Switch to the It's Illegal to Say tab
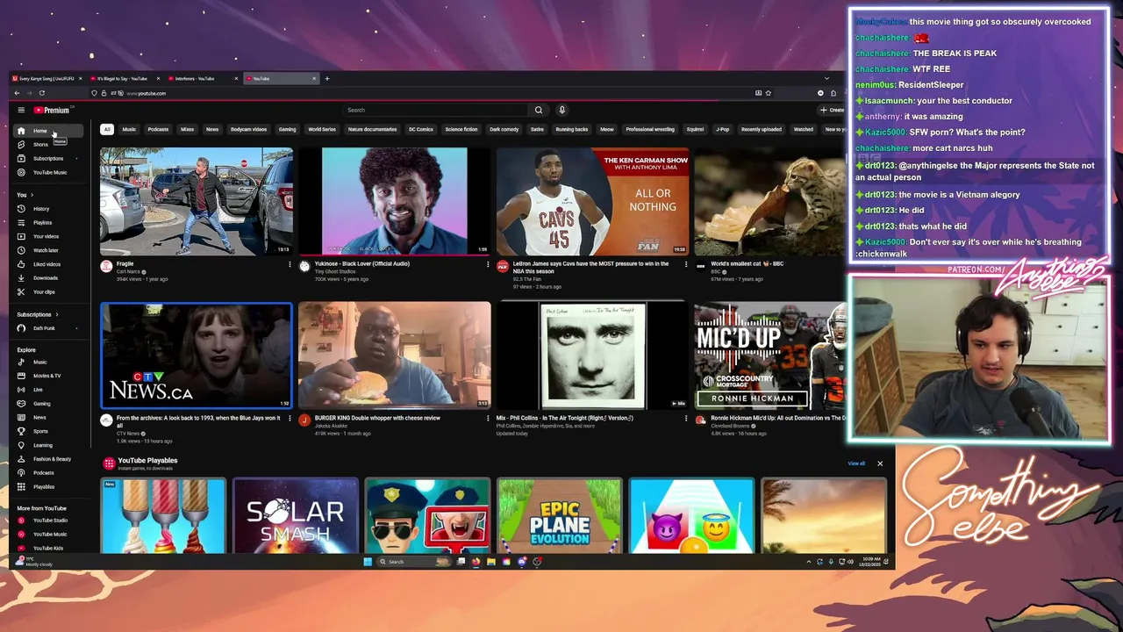Image resolution: width=1123 pixels, height=632 pixels. (x=123, y=78)
